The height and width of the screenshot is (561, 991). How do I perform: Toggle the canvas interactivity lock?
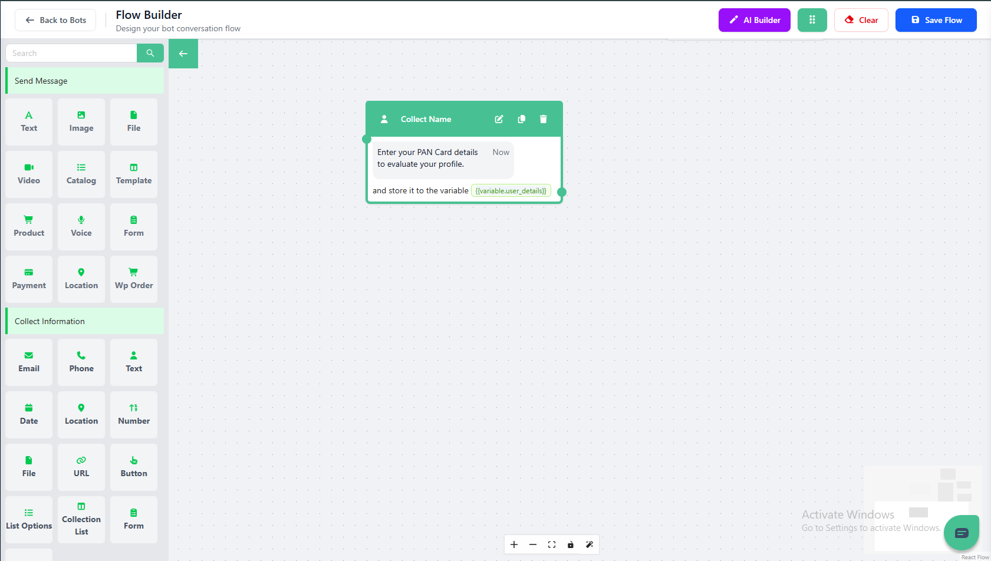[571, 544]
